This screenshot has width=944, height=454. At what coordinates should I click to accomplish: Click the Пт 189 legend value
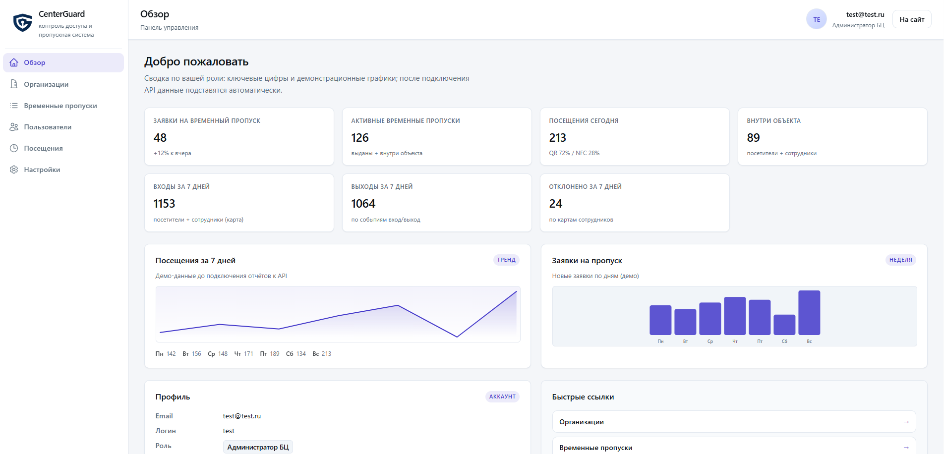[270, 354]
